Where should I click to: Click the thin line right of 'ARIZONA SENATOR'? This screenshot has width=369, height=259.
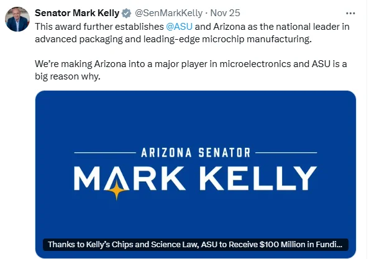click(x=286, y=153)
